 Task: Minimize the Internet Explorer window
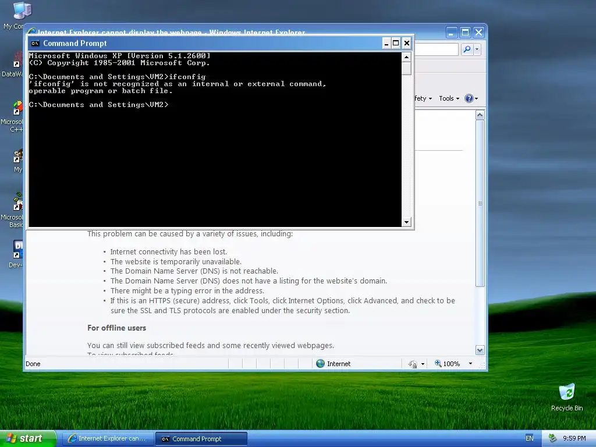tap(451, 33)
